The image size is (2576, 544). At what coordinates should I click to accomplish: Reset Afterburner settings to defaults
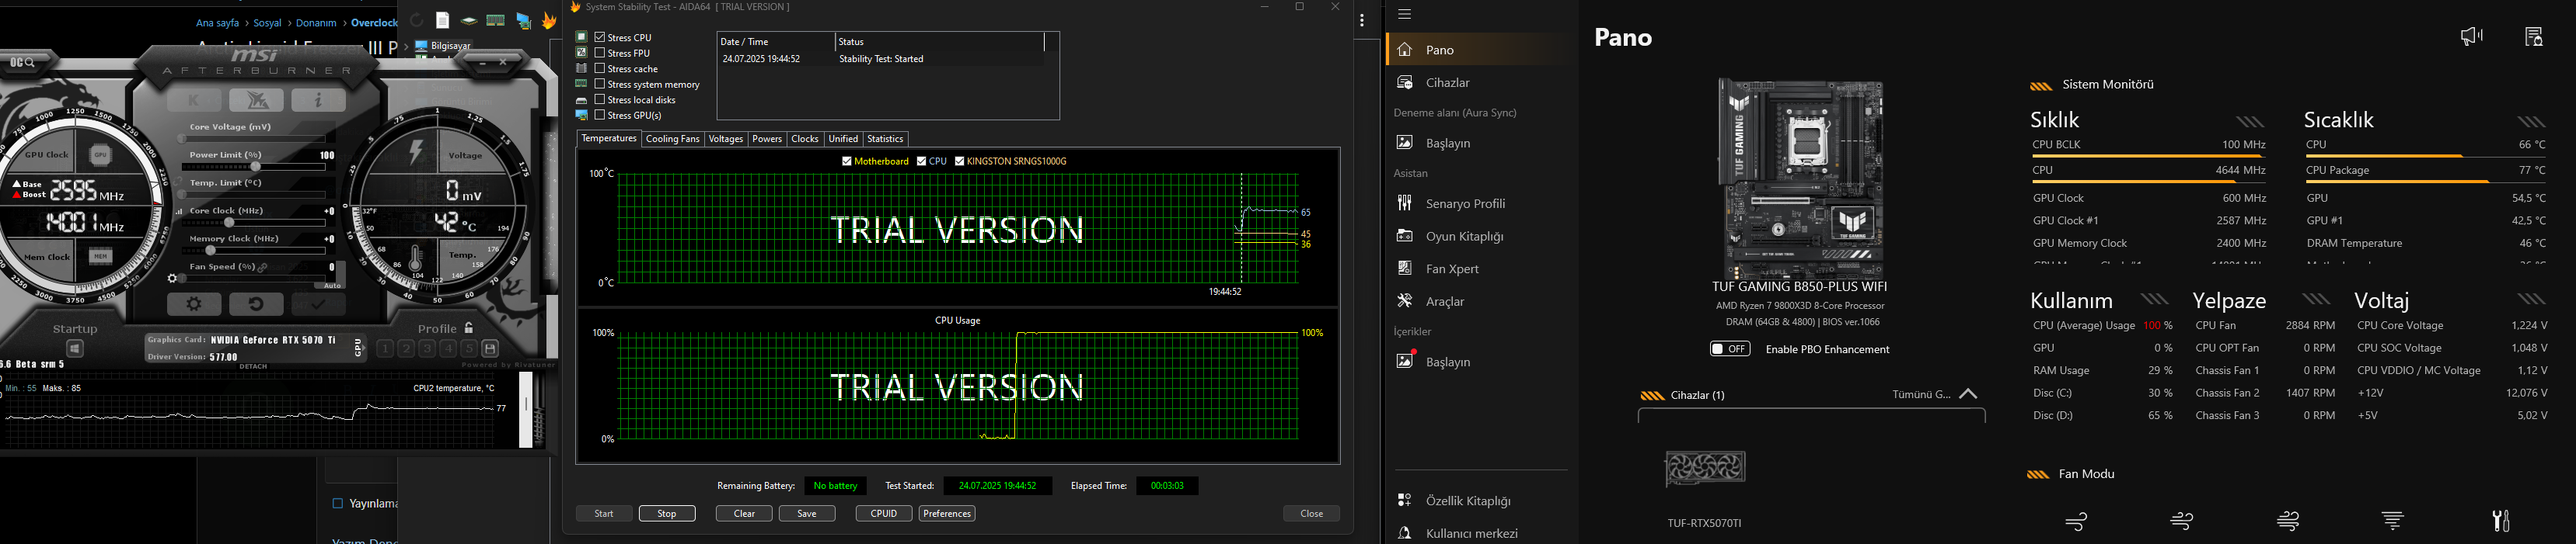click(256, 304)
